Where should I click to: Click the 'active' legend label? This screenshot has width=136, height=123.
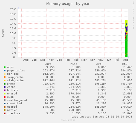(x=12, y=110)
